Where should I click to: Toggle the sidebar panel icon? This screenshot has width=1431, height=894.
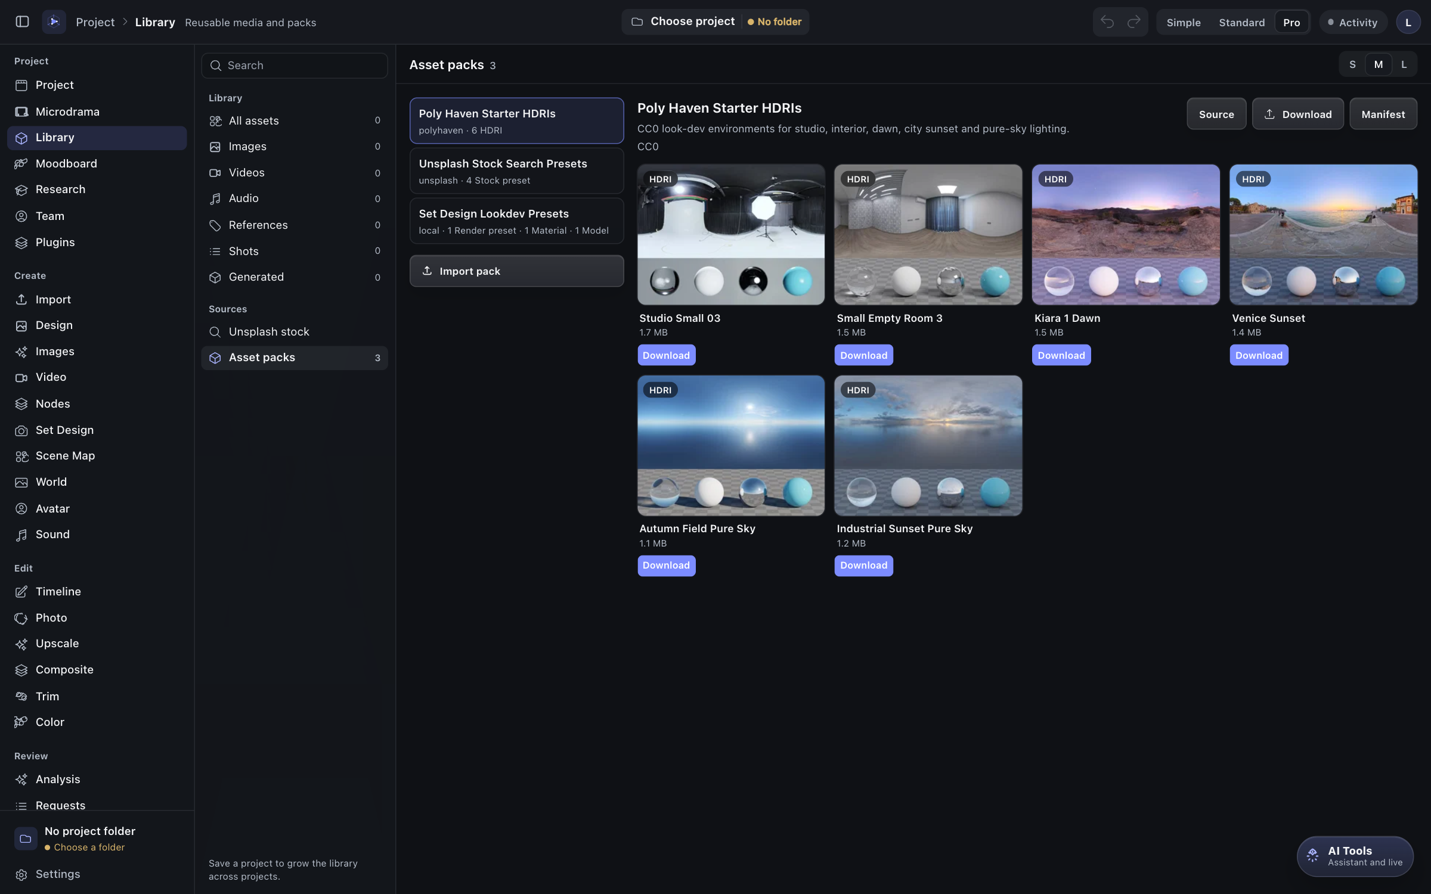pyautogui.click(x=22, y=22)
